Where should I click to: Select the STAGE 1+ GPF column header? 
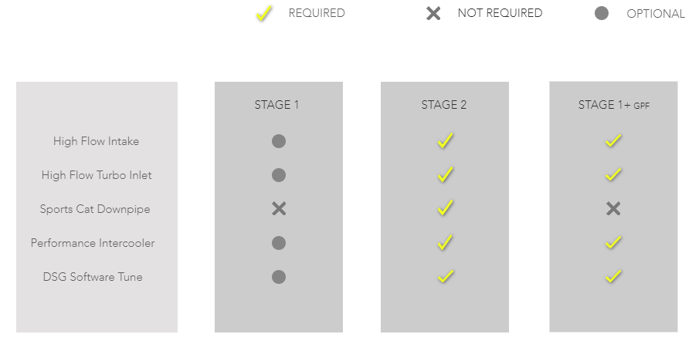coord(613,105)
